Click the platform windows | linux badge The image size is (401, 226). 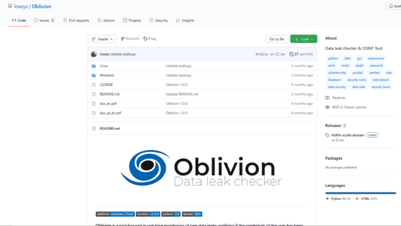pos(116,214)
